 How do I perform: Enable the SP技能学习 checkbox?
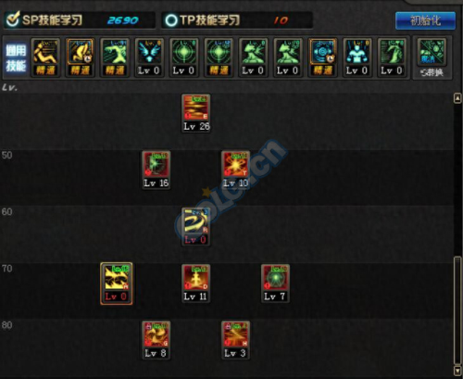tap(13, 19)
